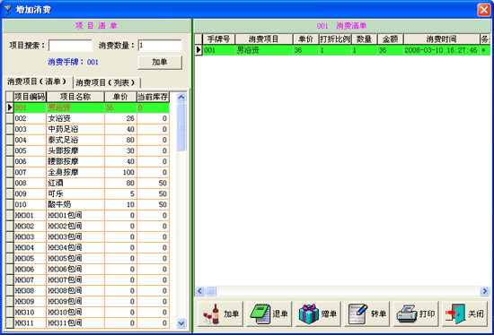The height and width of the screenshot is (335, 494).
Task: Click row selector of 红酒 row
Action: point(10,183)
